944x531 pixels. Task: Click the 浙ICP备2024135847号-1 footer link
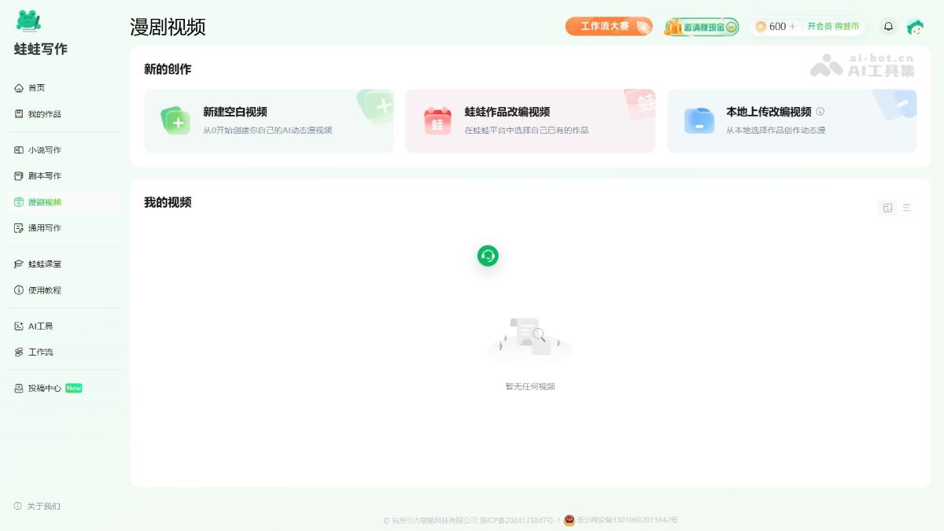click(520, 520)
